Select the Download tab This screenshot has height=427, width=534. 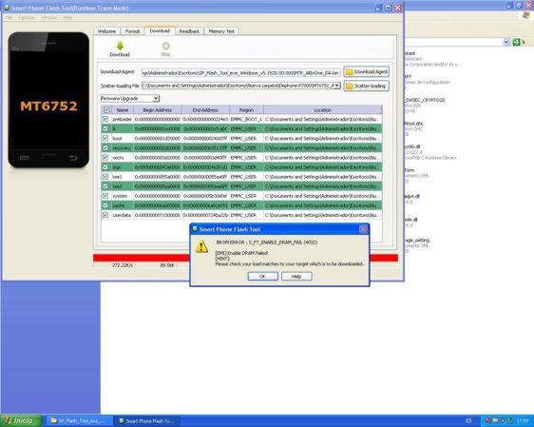pos(160,30)
